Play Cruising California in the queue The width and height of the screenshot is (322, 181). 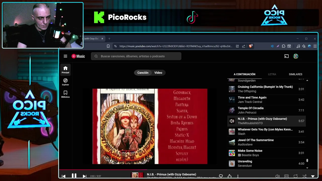(x=267, y=89)
